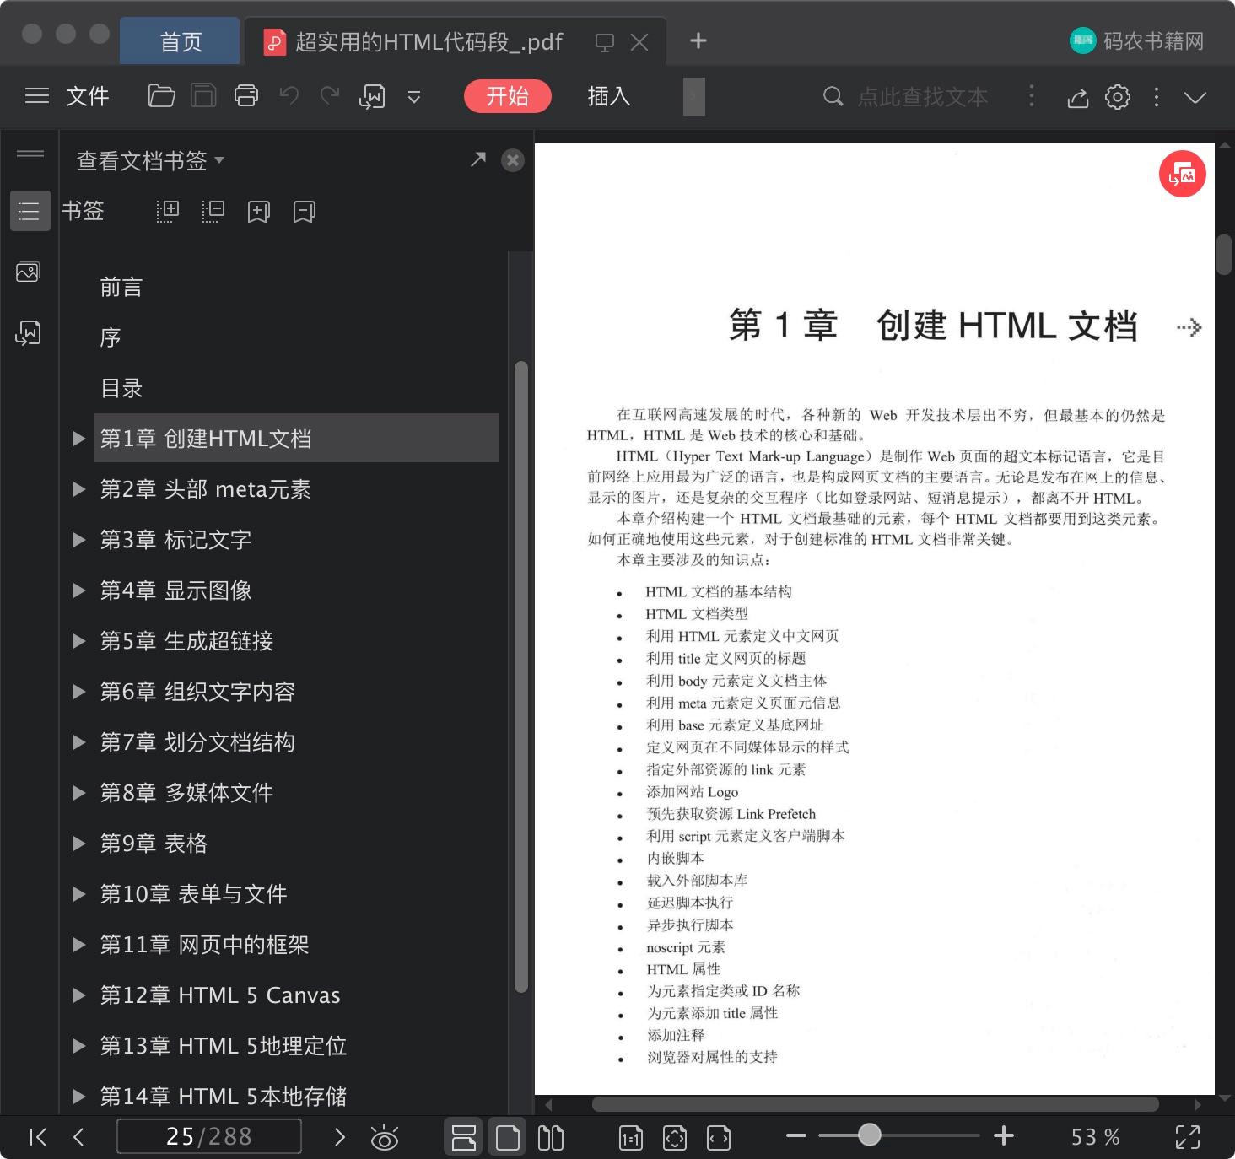Image resolution: width=1235 pixels, height=1159 pixels.
Task: Click add bookmark icon
Action: (x=258, y=212)
